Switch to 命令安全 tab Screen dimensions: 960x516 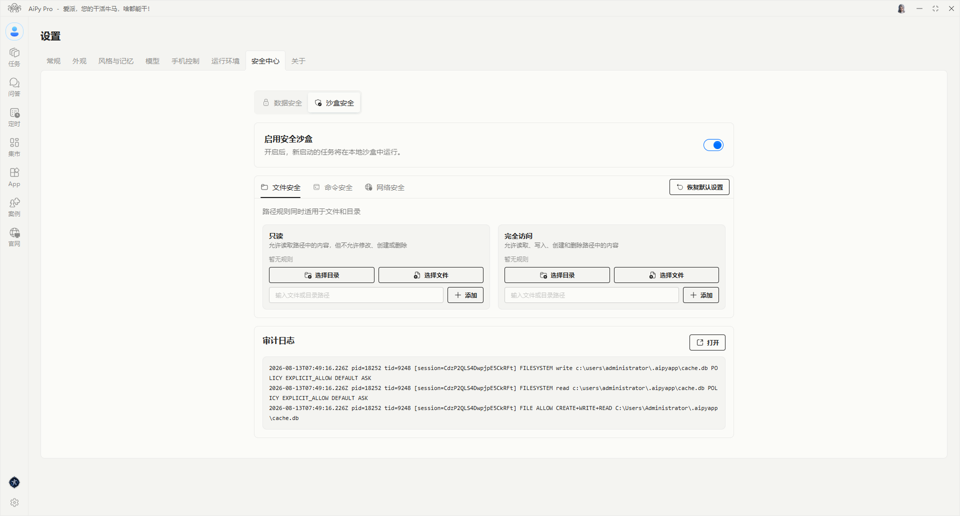(333, 187)
